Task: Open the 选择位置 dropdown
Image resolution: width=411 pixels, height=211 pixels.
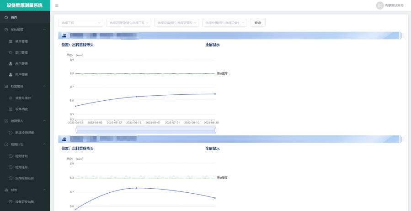Action: pos(224,22)
